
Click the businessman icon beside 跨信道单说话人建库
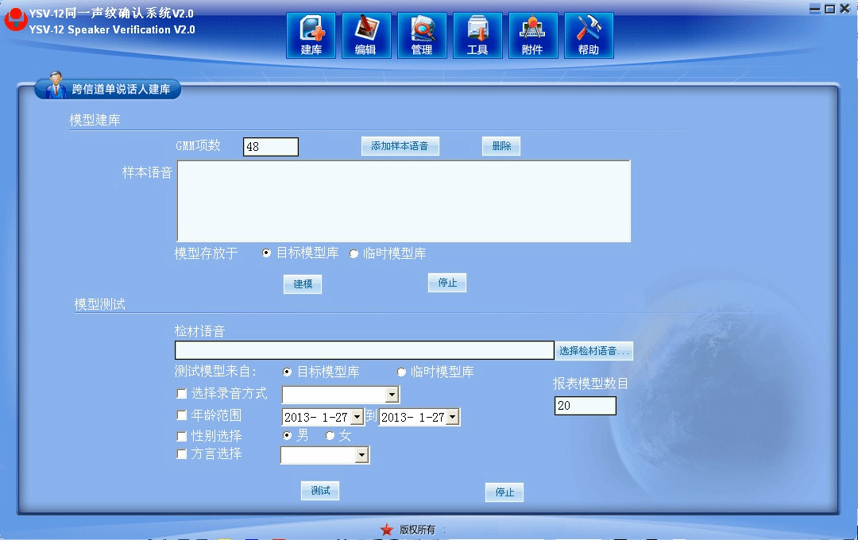pyautogui.click(x=56, y=87)
